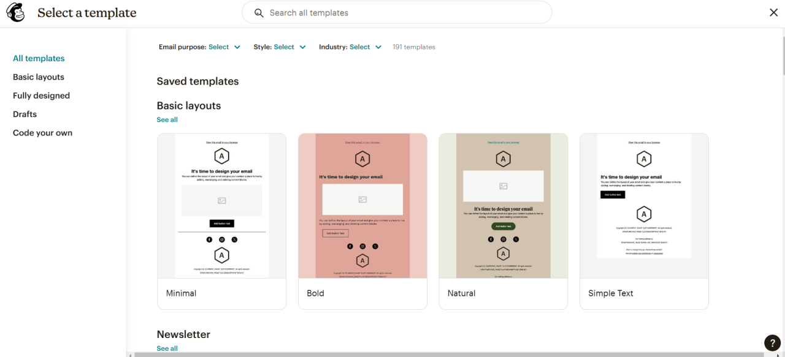Click See all under Newsletter
This screenshot has height=357, width=785.
click(167, 348)
